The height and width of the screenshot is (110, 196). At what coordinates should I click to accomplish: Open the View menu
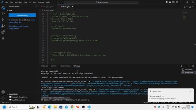(x=25, y=2)
